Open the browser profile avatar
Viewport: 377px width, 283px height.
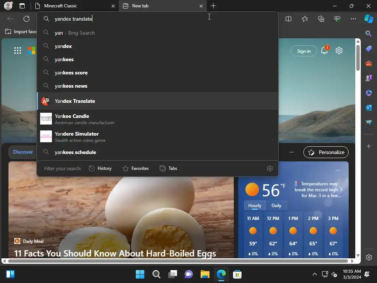8,6
